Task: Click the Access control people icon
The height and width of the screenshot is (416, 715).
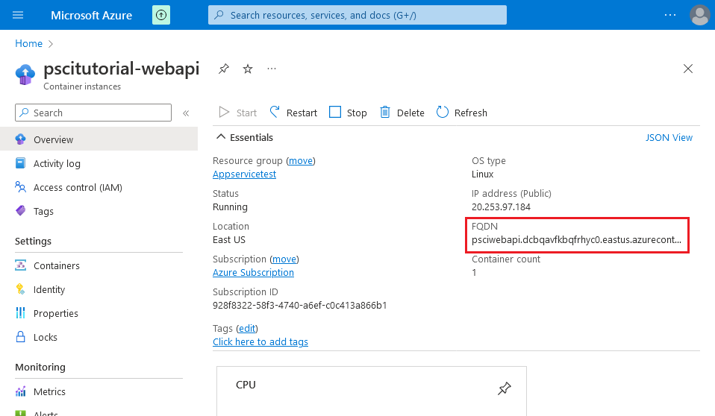Action: pyautogui.click(x=20, y=187)
